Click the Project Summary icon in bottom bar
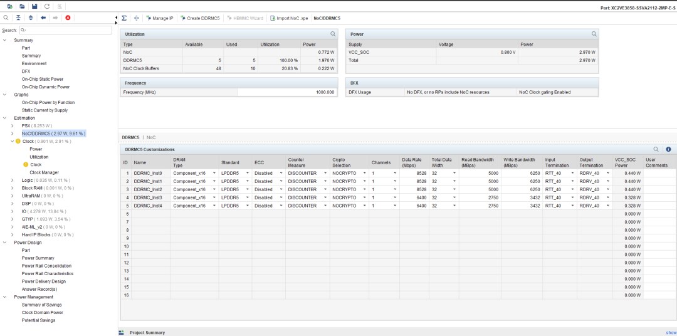Image resolution: width=677 pixels, height=336 pixels. (122, 332)
